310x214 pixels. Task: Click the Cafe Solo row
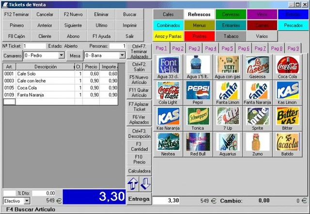(61, 73)
